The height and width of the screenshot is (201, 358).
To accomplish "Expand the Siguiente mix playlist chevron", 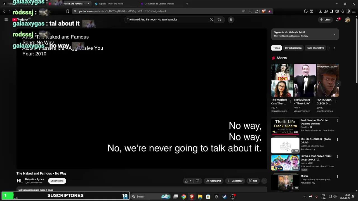I will 334,34.
